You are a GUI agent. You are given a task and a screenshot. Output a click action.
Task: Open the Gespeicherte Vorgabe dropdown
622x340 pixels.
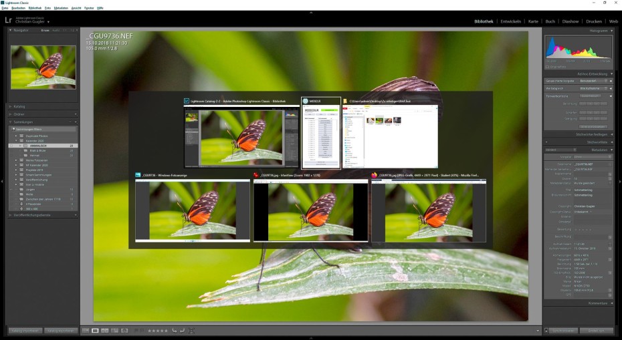click(x=593, y=81)
